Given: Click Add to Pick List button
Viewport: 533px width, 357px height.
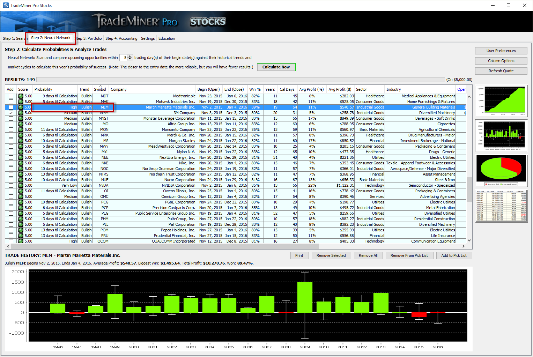Looking at the screenshot, I should (x=454, y=255).
